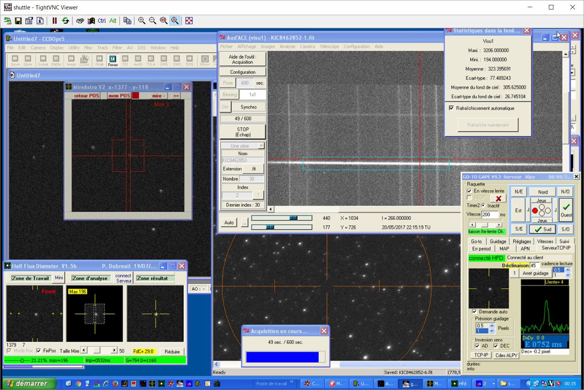Click the save session floppy disk icon
Screen dimensions: 584x390
tap(18, 21)
